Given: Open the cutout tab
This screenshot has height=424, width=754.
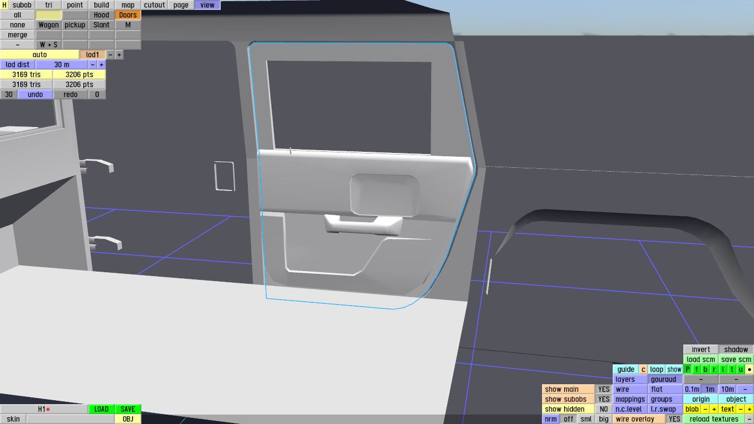Looking at the screenshot, I should (155, 5).
